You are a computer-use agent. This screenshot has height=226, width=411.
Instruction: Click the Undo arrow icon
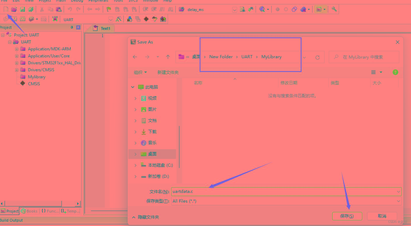coord(70,9)
